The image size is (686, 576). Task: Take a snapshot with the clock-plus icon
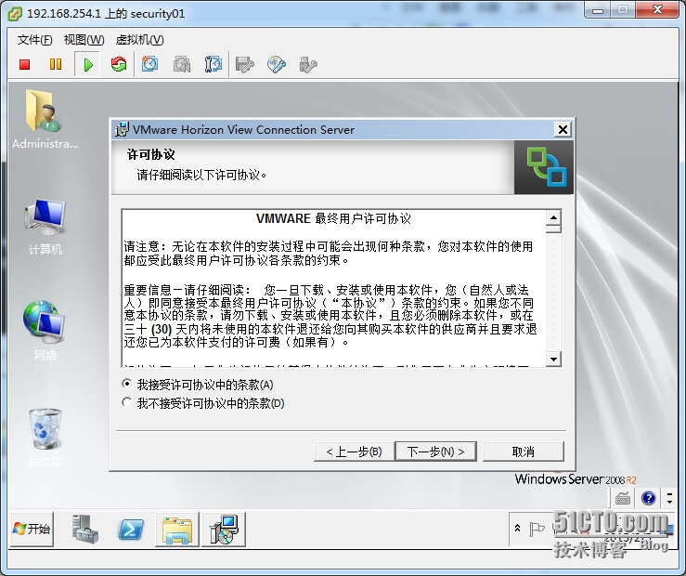pyautogui.click(x=149, y=64)
